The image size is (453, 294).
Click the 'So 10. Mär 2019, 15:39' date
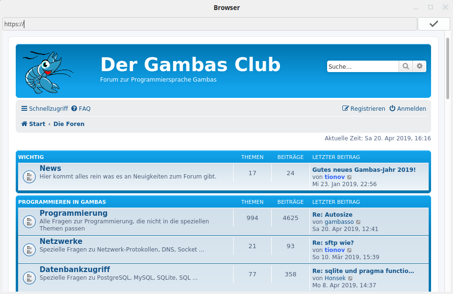click(346, 257)
